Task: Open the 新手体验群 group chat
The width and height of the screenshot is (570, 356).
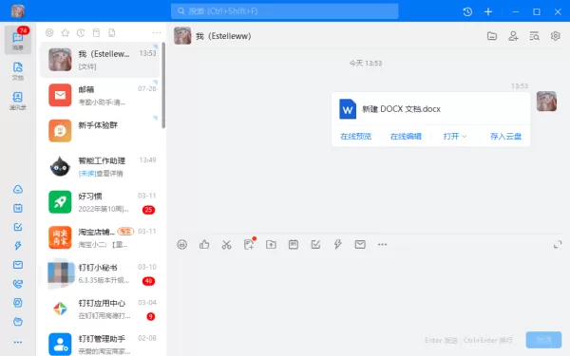Action: pyautogui.click(x=100, y=131)
